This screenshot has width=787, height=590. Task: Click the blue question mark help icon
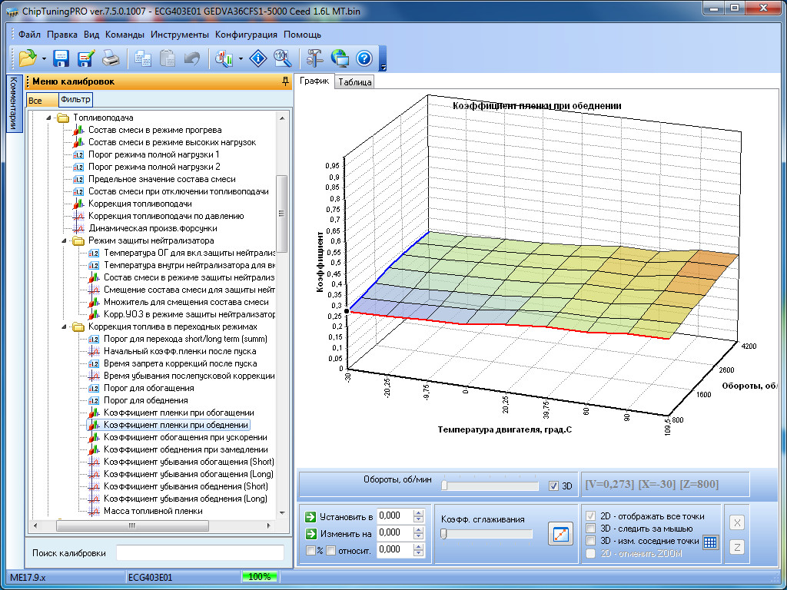pyautogui.click(x=364, y=58)
